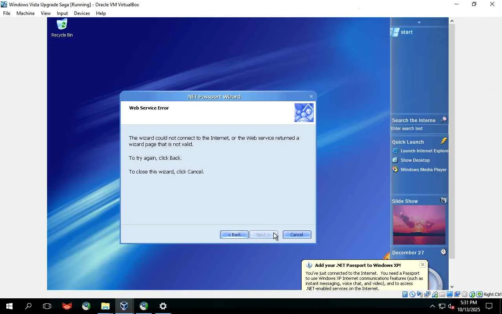Click the network icon in system tray
Viewport: 502px width, 314px height.
[x=442, y=306]
